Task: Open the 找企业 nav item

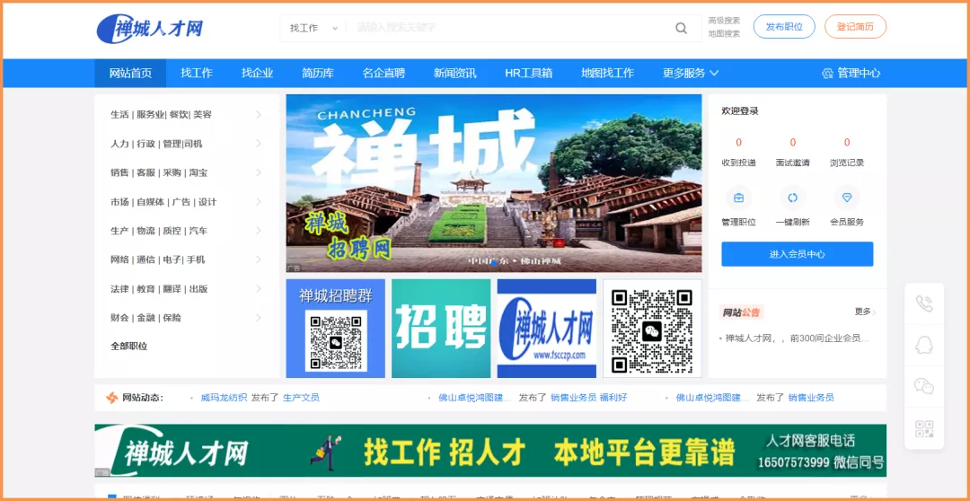Action: [x=258, y=73]
